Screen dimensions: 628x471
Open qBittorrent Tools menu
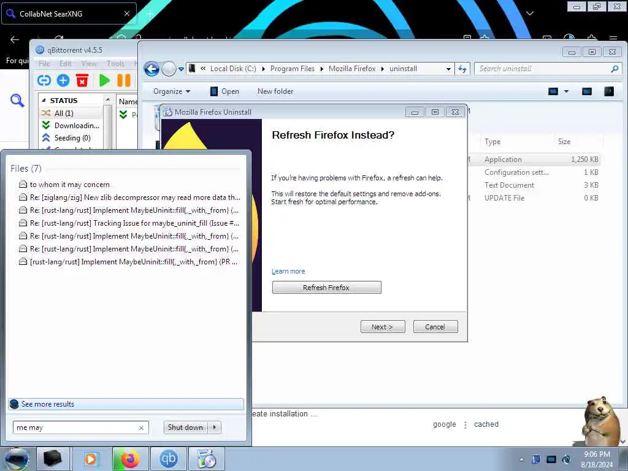point(115,63)
